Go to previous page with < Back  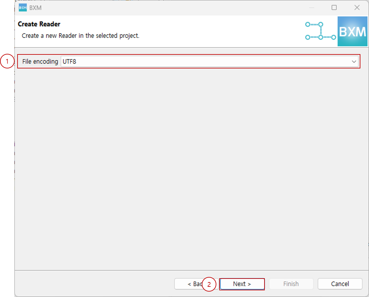click(191, 284)
